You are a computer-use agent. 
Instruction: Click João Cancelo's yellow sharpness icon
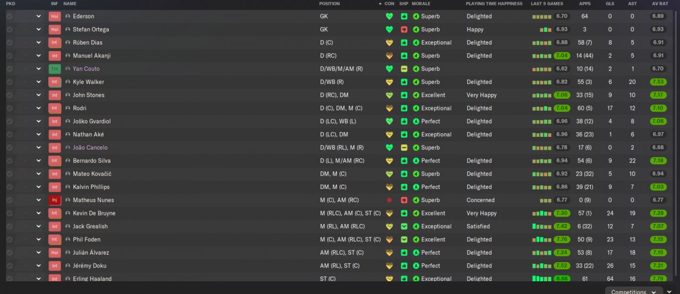[404, 148]
